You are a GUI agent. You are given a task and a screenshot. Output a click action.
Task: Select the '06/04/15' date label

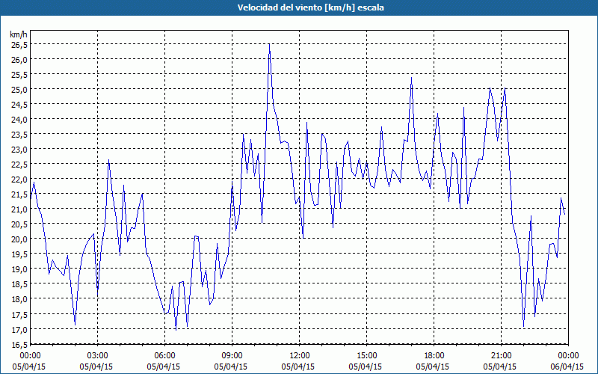pyautogui.click(x=567, y=367)
